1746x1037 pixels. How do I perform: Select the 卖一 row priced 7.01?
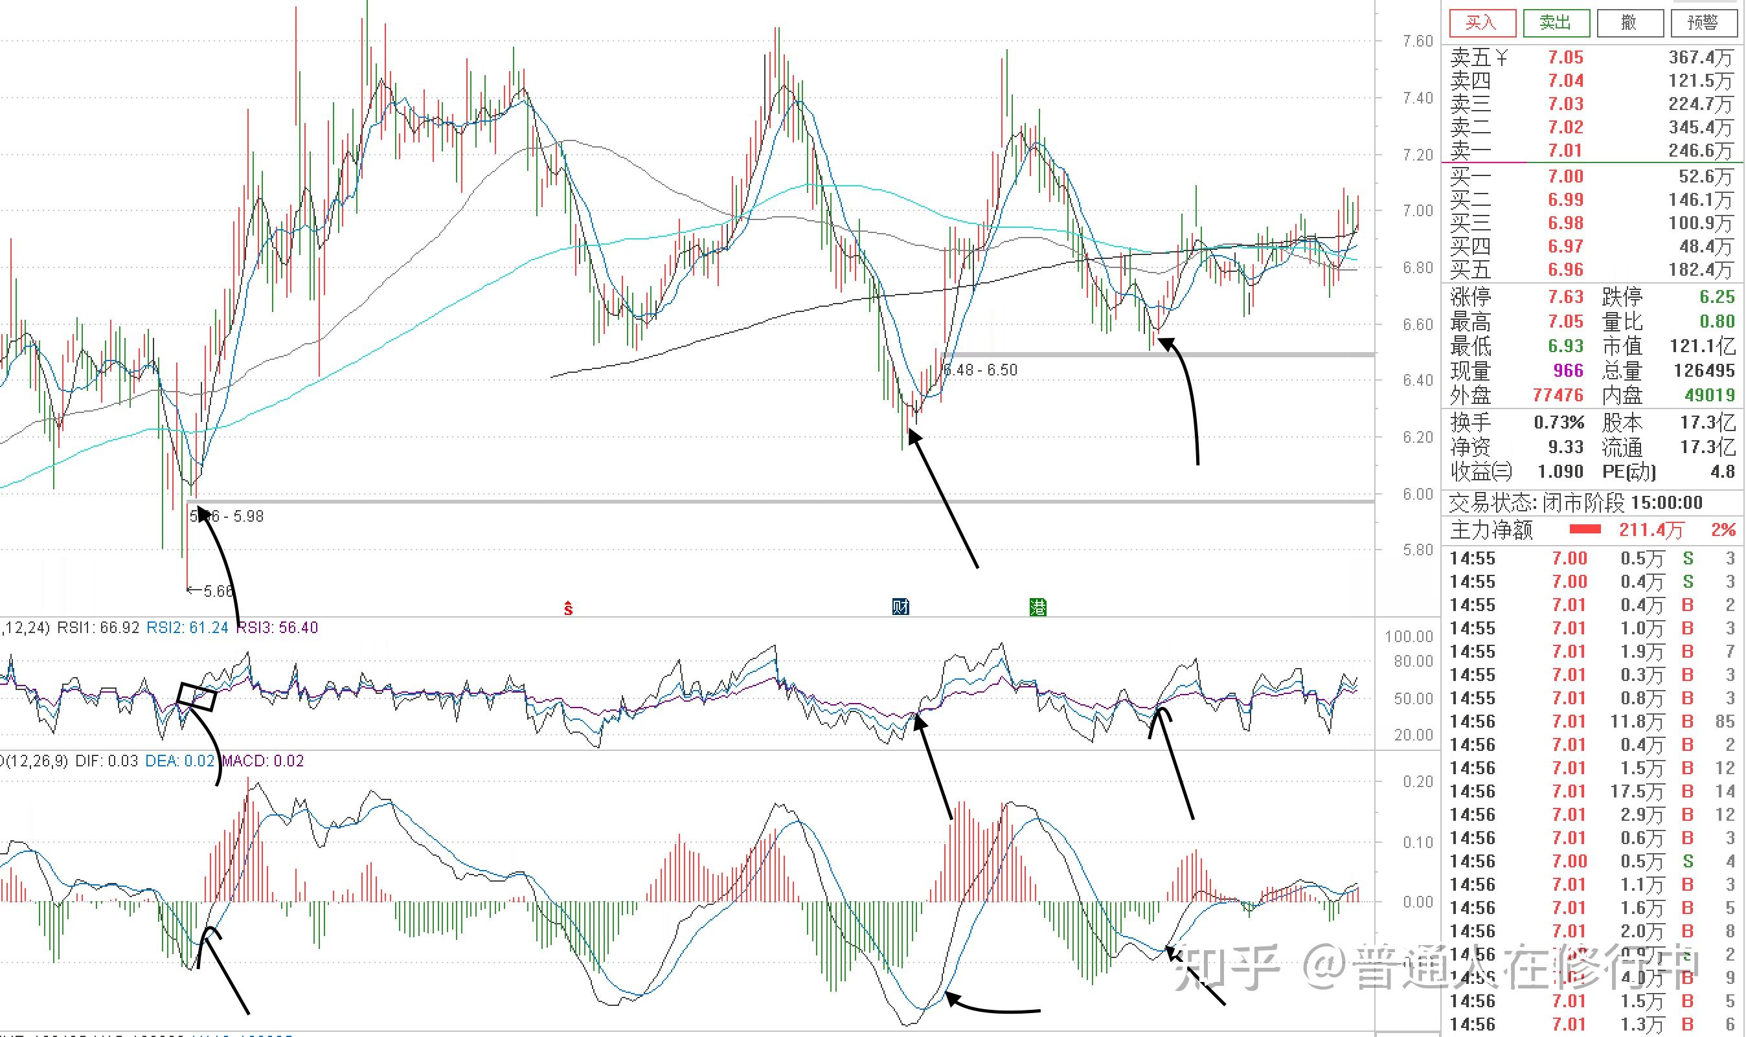(1593, 150)
